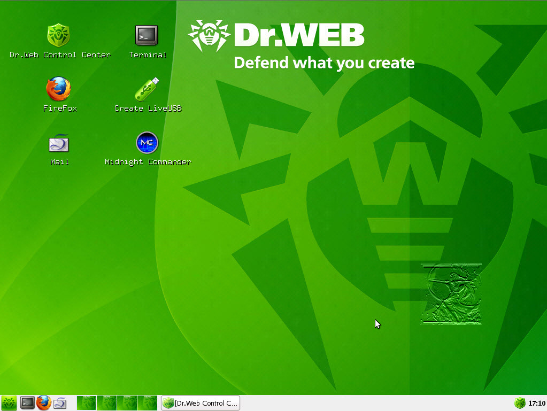The image size is (547, 411).
Task: Switch to the first virtual desktop thumbnail
Action: click(x=87, y=403)
